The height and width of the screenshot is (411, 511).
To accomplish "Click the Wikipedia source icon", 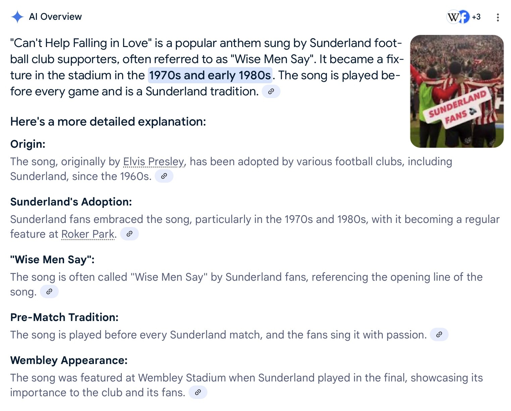I will [x=453, y=17].
